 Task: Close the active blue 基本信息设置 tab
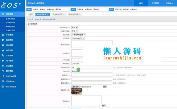coord(47,14)
